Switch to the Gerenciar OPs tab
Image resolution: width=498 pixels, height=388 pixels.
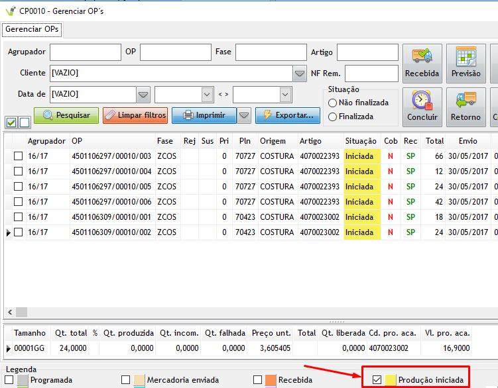32,30
